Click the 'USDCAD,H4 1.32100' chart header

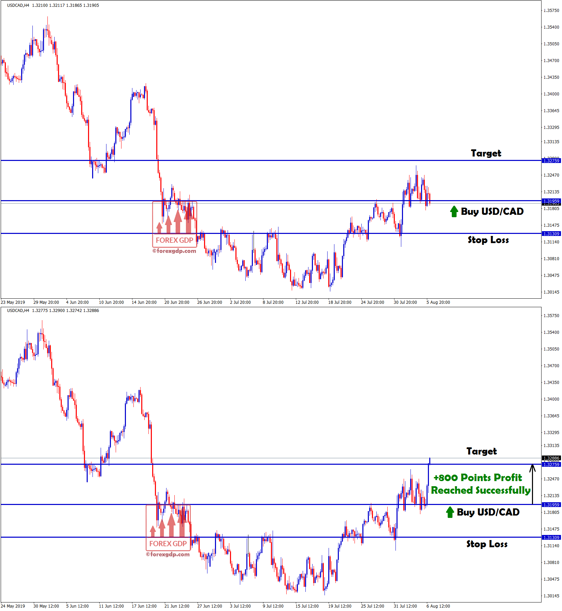click(x=53, y=5)
